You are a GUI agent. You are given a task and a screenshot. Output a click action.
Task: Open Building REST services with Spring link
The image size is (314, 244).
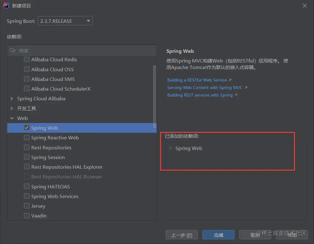(200, 95)
